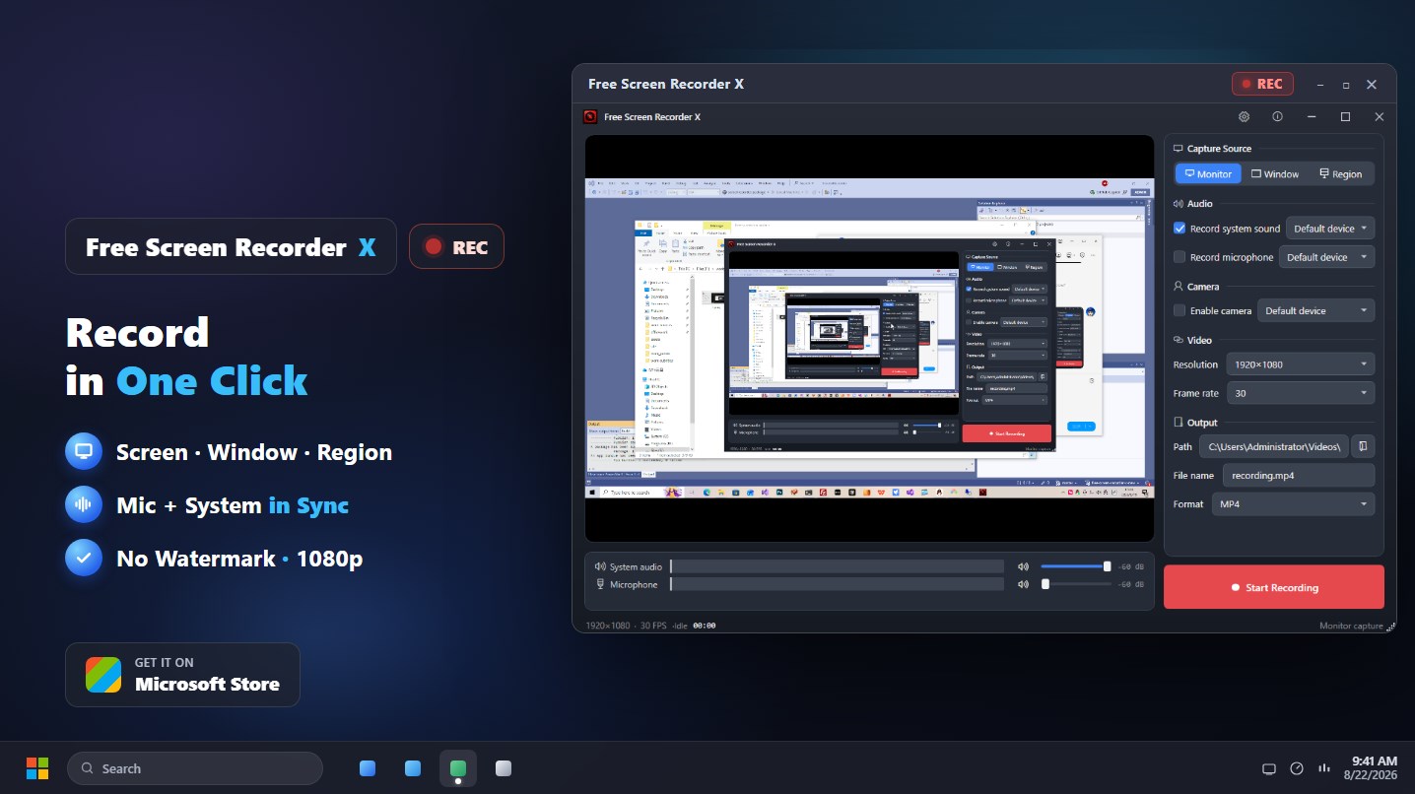Click the Start Recording button
1415x794 pixels.
click(x=1274, y=587)
